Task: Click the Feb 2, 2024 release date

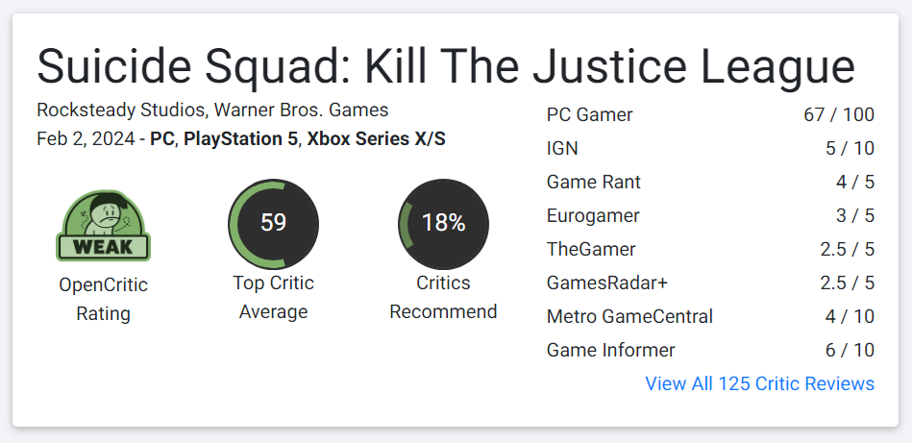Action: point(86,139)
